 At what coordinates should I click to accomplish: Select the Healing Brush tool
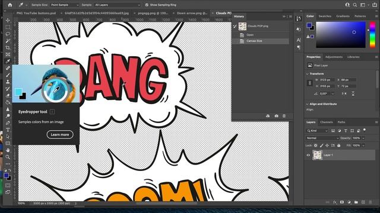coord(8,68)
